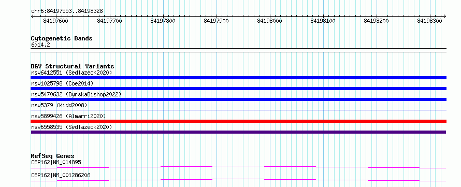Open variant nsv1025798 (Coe2014) label

[62, 83]
